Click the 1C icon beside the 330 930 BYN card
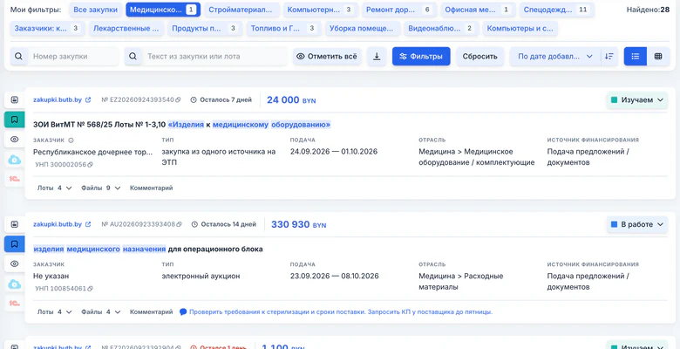 click(x=14, y=303)
